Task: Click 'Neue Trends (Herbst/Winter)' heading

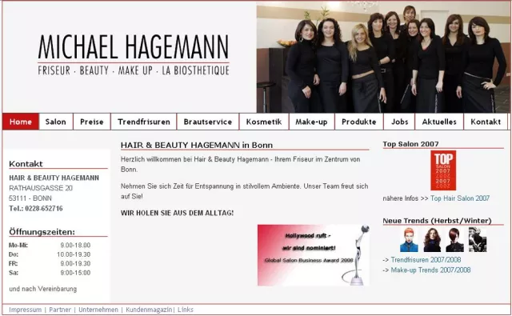Action: point(437,221)
